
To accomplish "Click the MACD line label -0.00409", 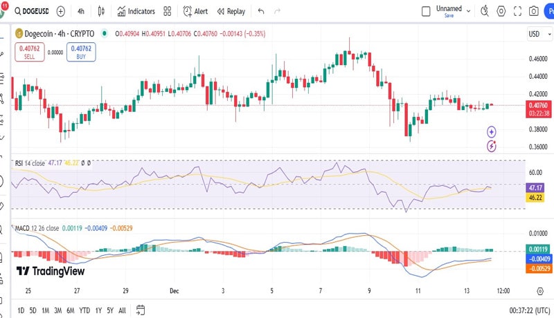I will [x=539, y=259].
